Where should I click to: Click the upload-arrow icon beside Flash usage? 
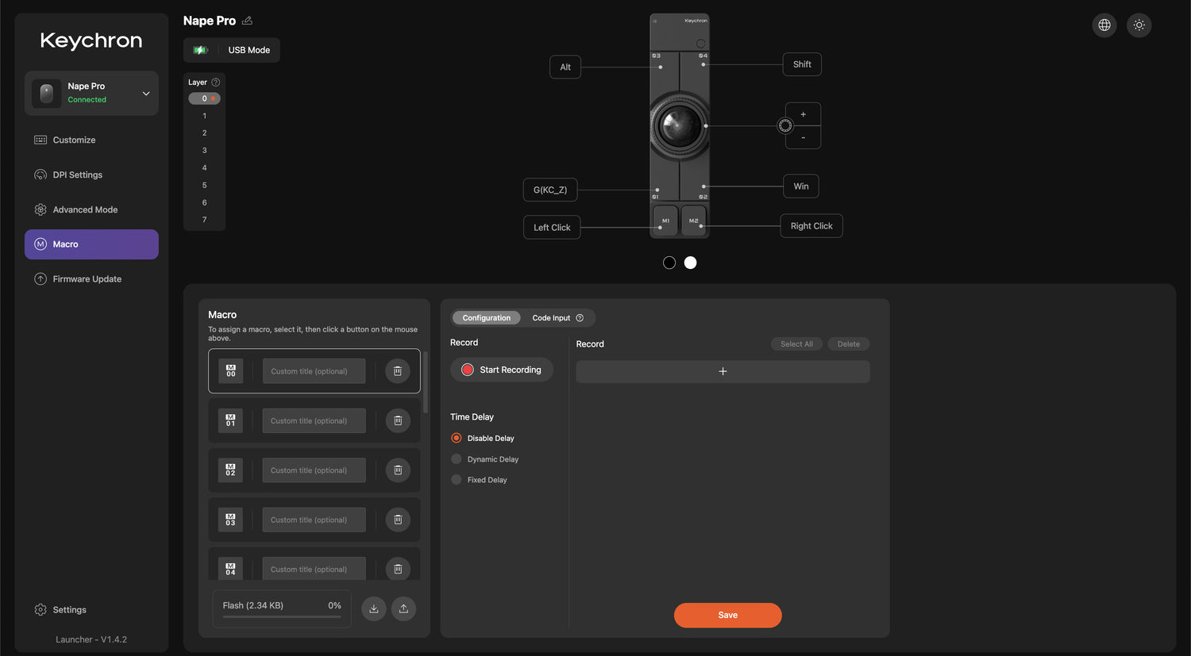(403, 608)
